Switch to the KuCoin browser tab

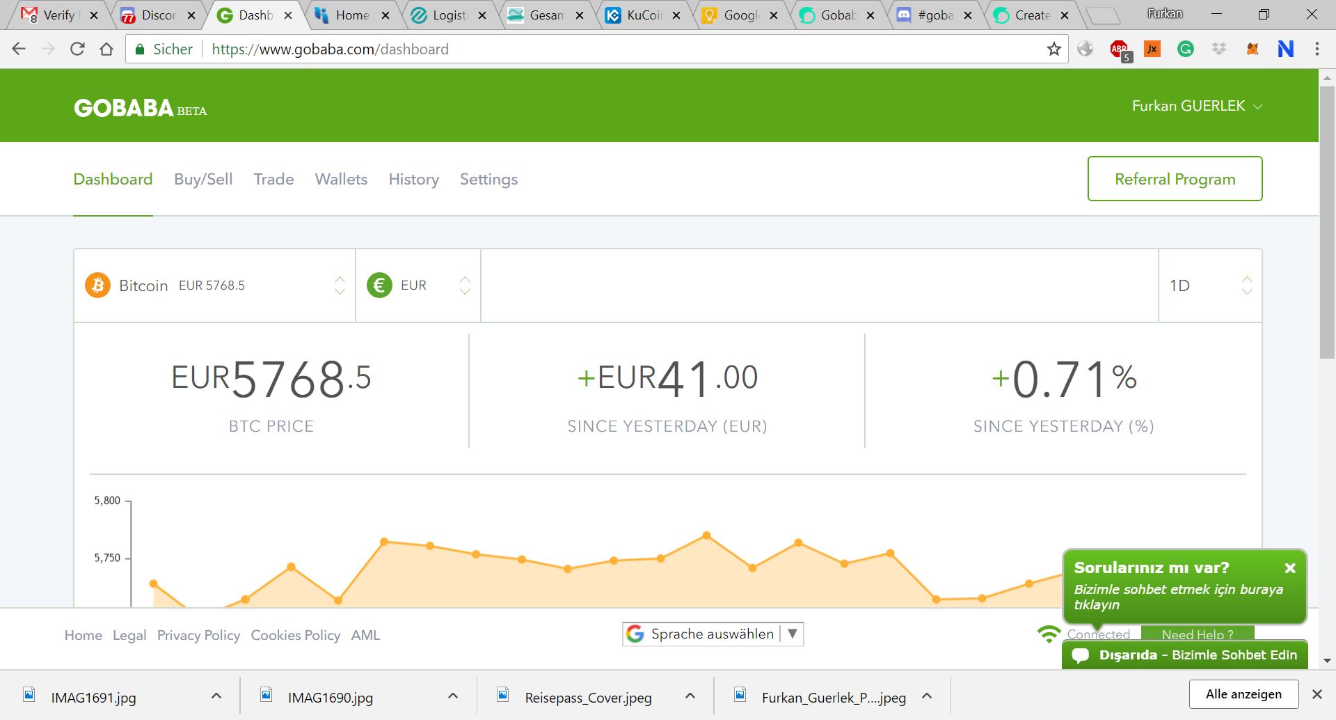(x=642, y=15)
